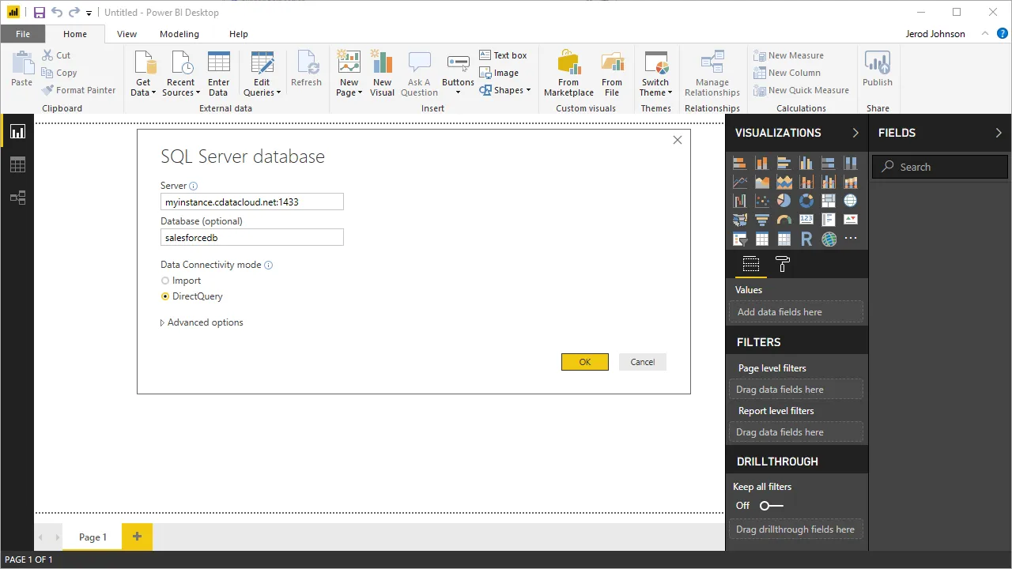Choose the Treemap visual

tap(828, 200)
